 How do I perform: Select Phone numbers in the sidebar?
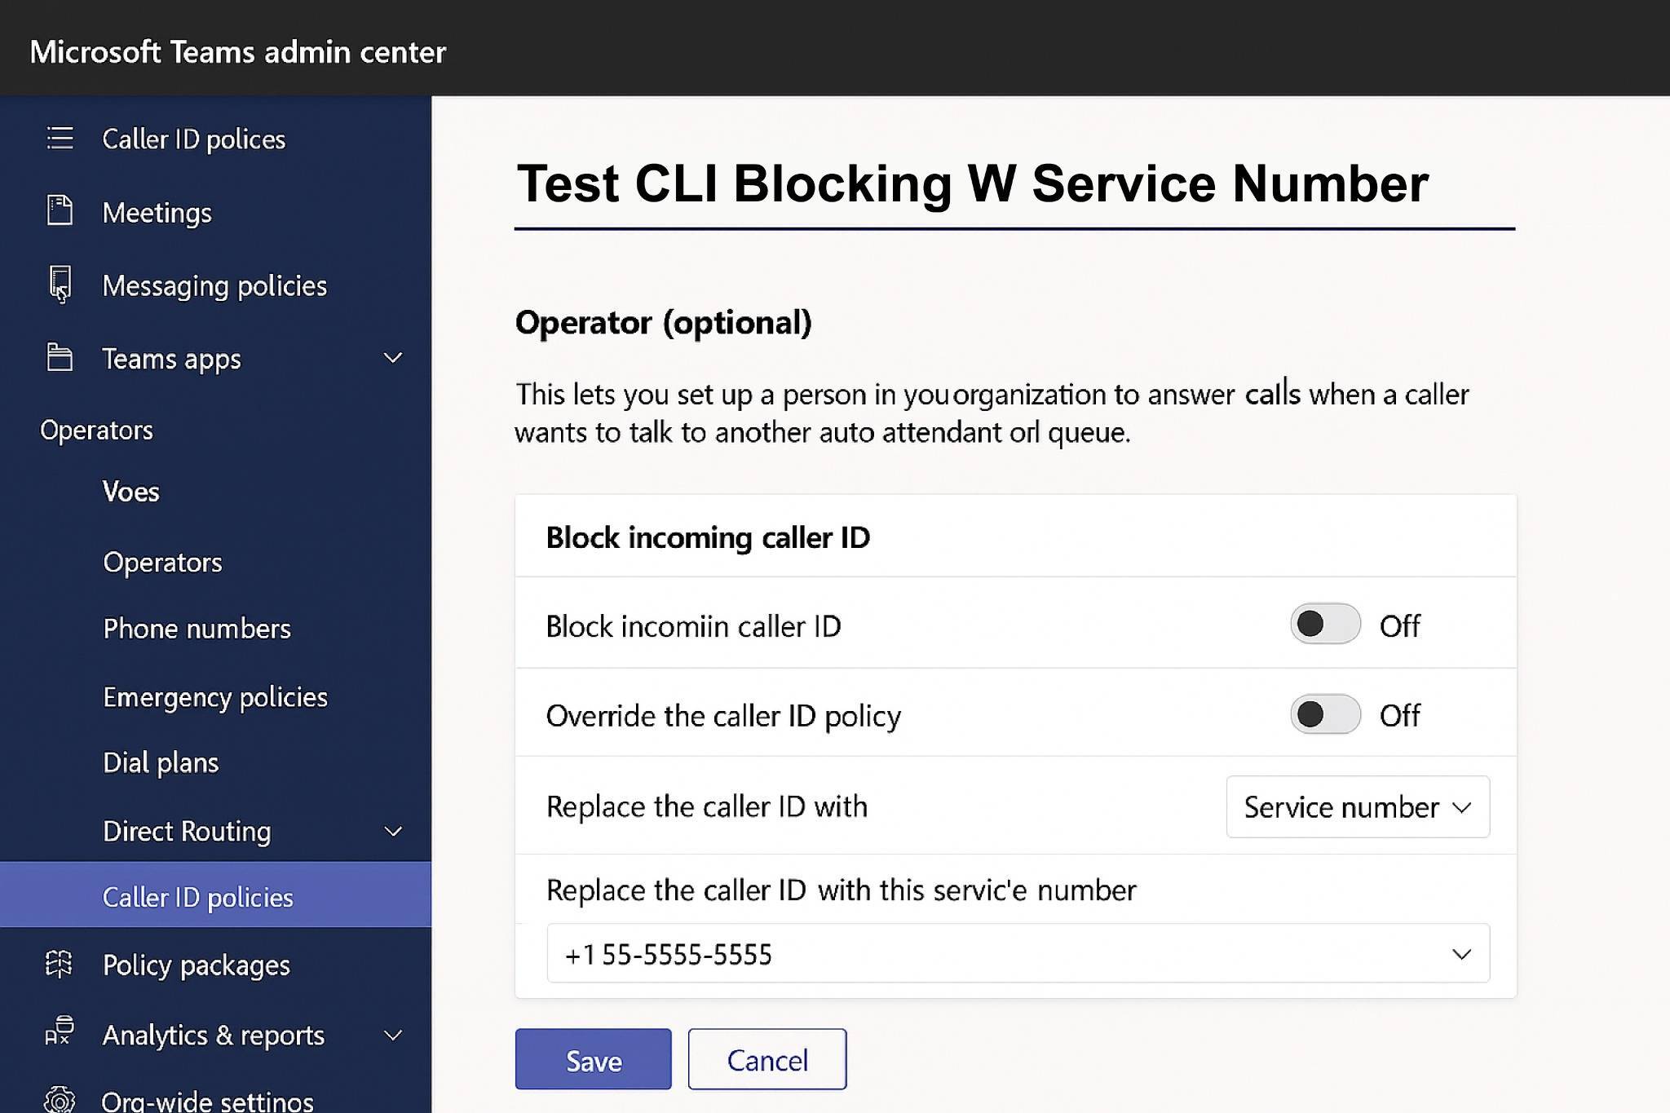[x=197, y=628]
